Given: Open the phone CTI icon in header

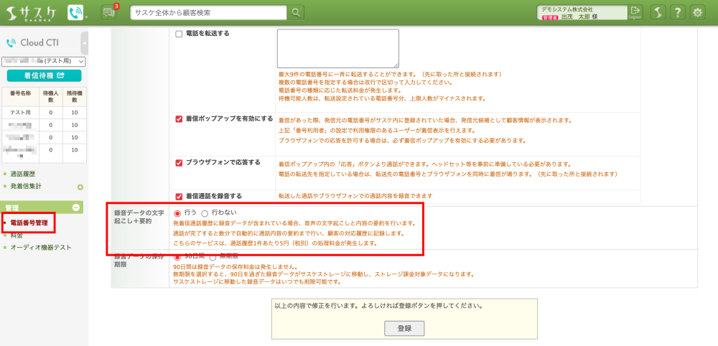Looking at the screenshot, I should point(75,12).
